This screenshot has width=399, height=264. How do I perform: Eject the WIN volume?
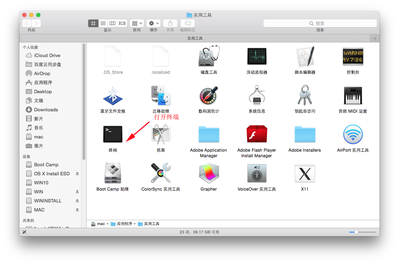pos(77,192)
